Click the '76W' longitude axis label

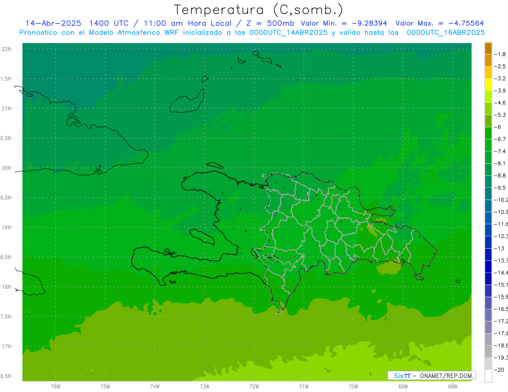[x=55, y=387]
